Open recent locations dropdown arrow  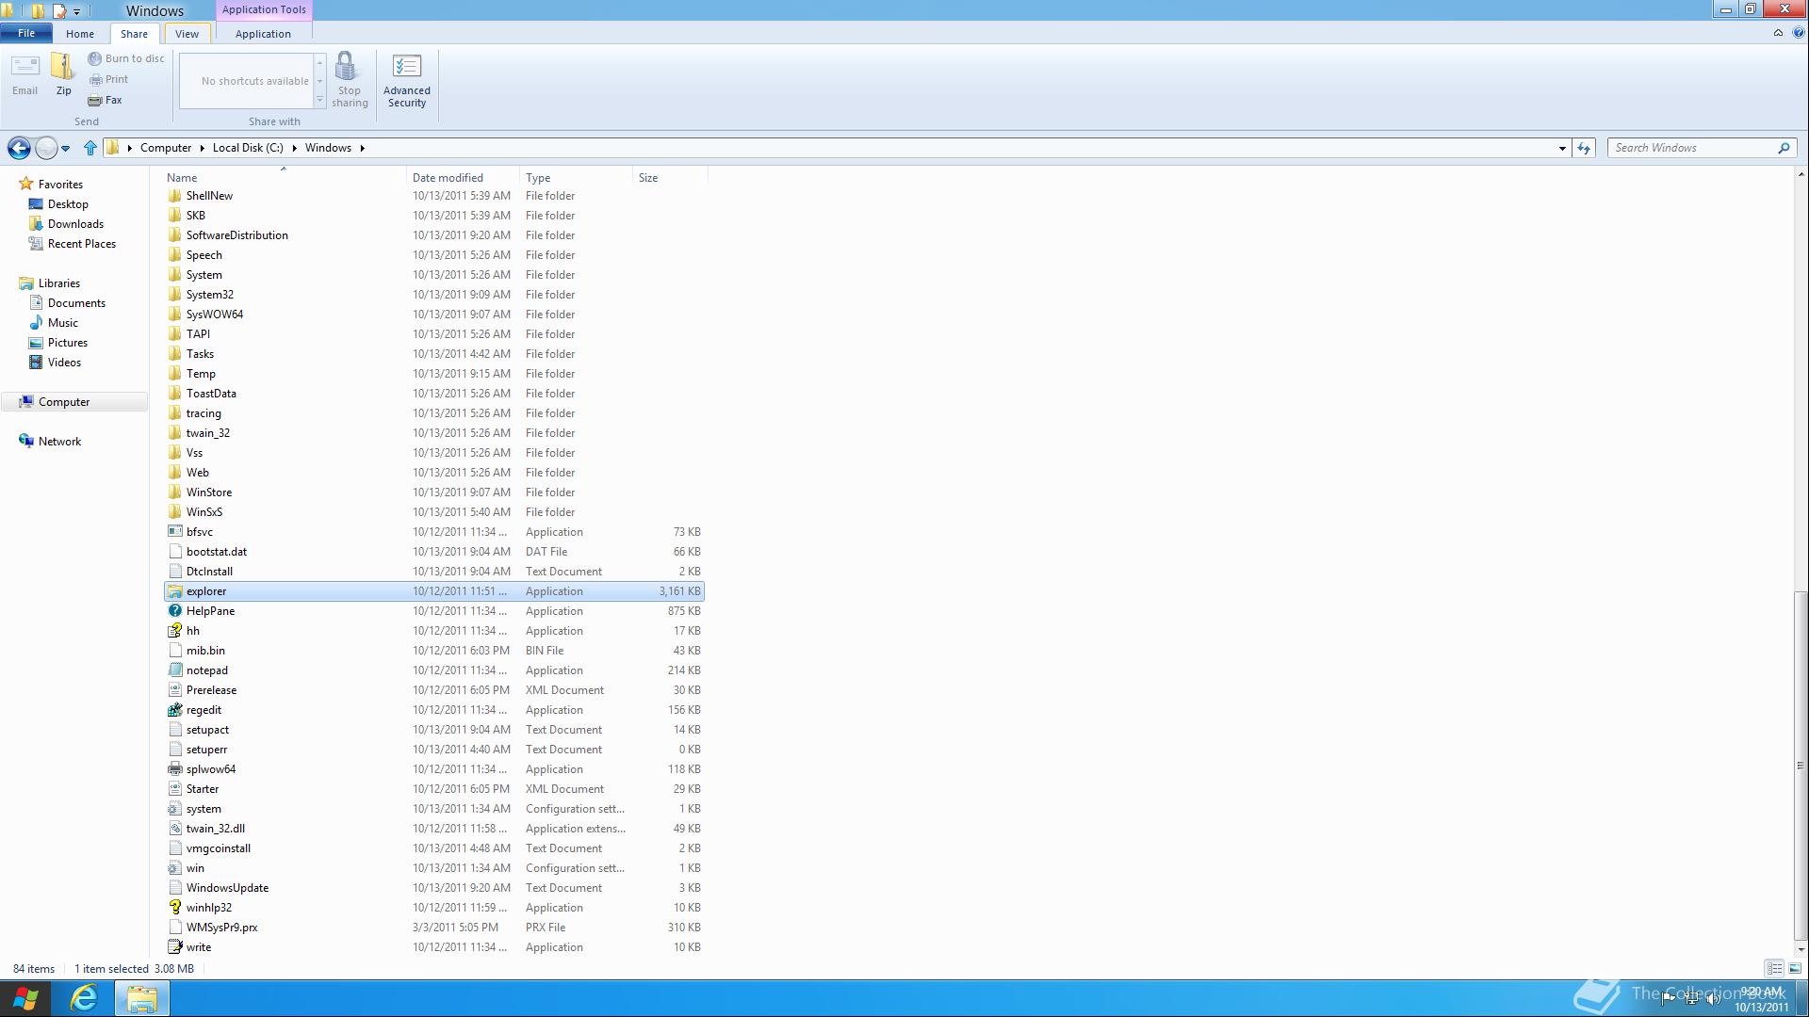click(65, 148)
